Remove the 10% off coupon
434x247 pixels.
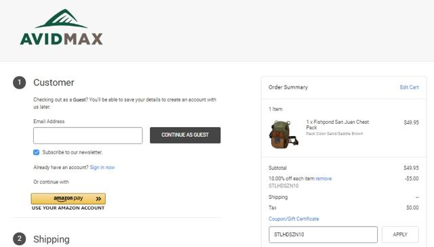[323, 179]
